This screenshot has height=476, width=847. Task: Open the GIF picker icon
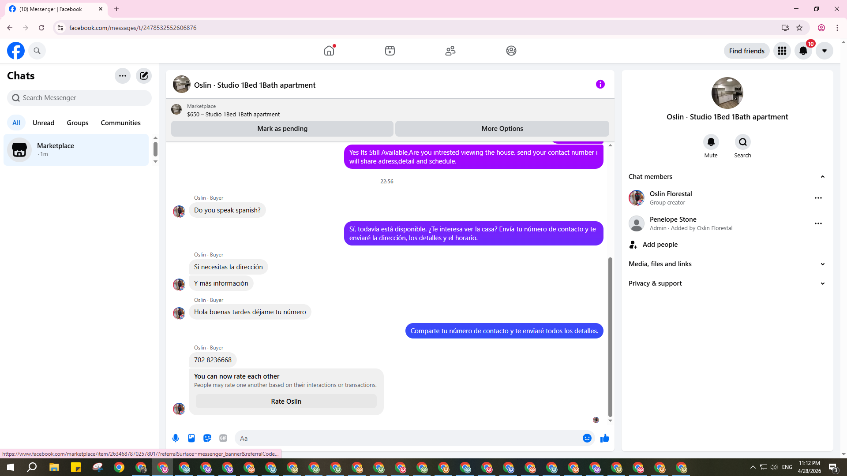(223, 438)
